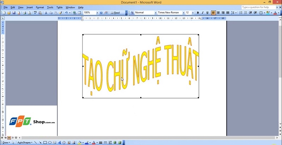Open the File menu
This screenshot has width=282, height=145.
coord(6,7)
